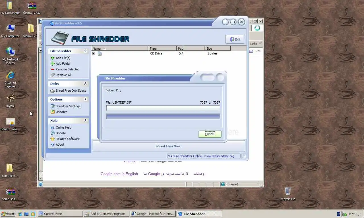Click the 1 bytes size cell
This screenshot has width=364, height=218.
[212, 53]
